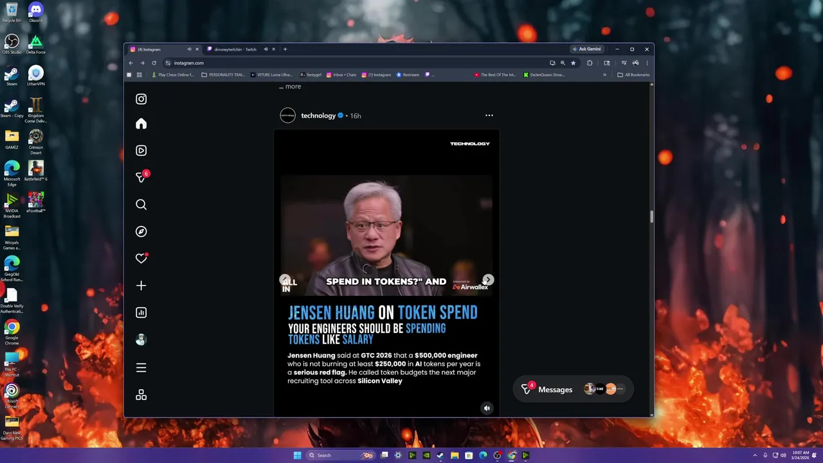Open File Explorer from the taskbar
The height and width of the screenshot is (463, 823).
455,455
